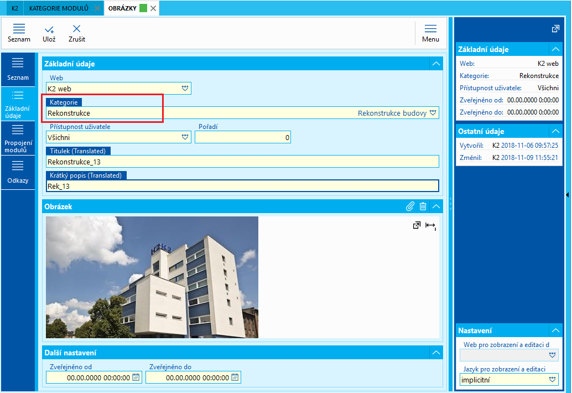Viewport: 572px width, 393px height.
Task: Click green status indicator on Obrázky tab
Action: (x=143, y=8)
